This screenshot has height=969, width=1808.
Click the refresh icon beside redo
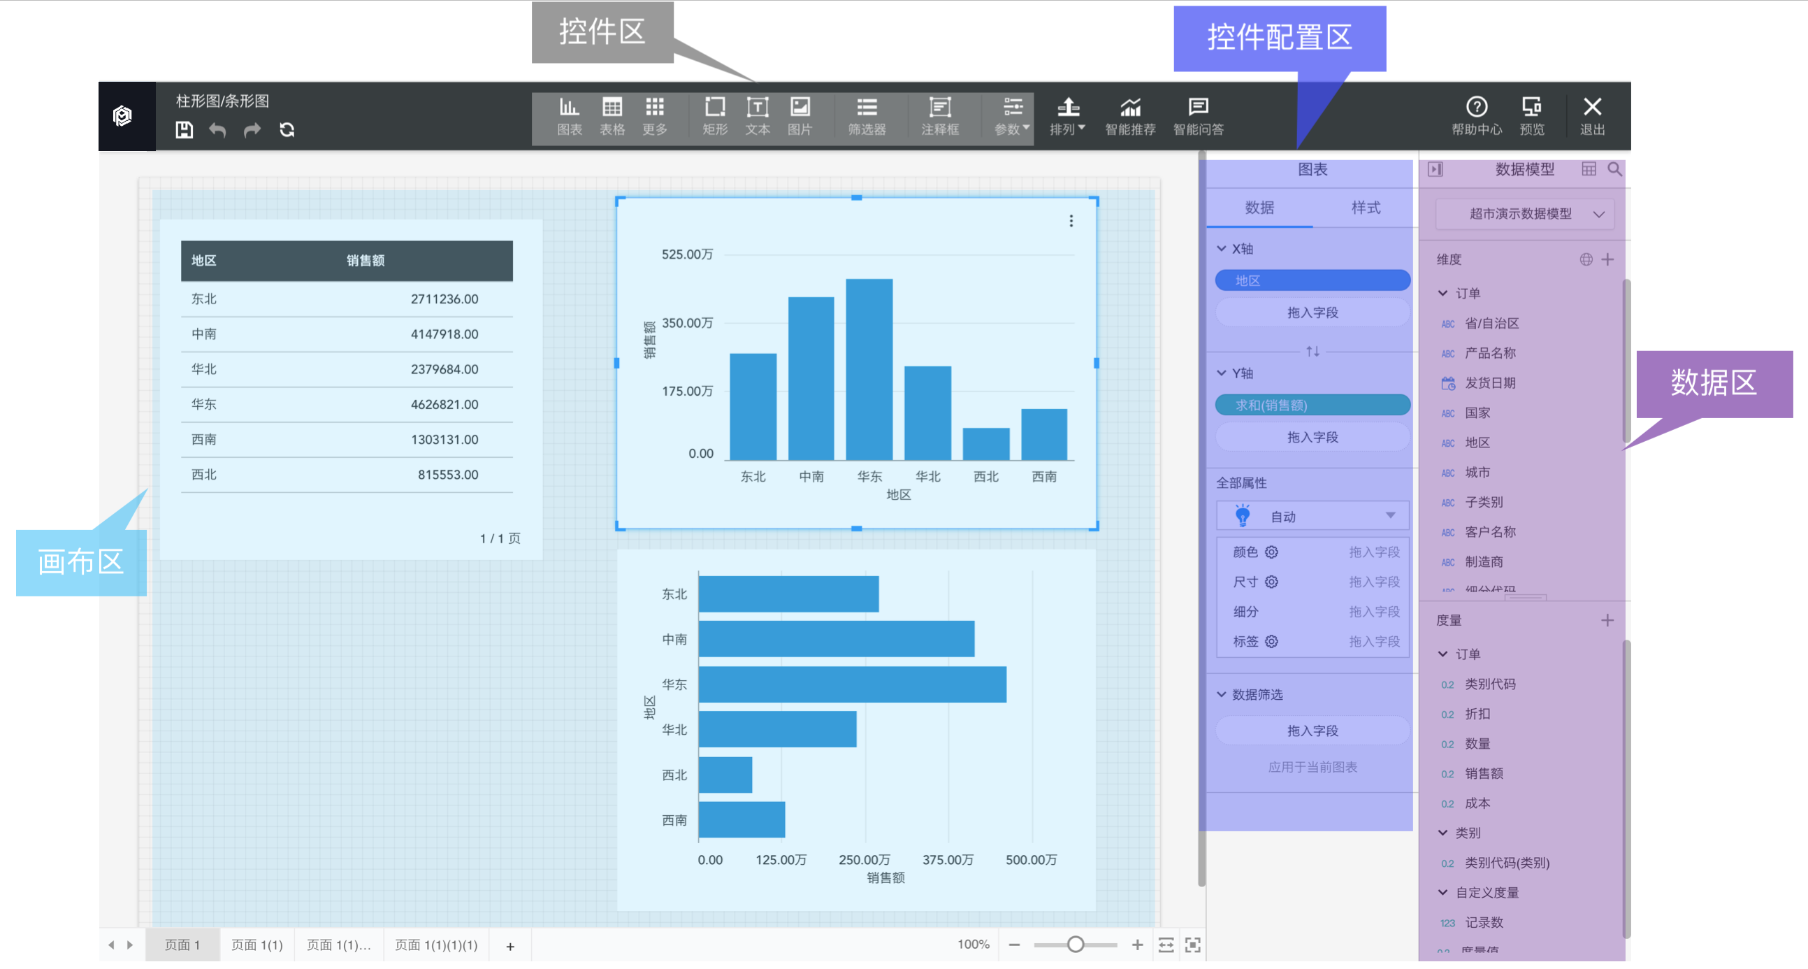287,130
